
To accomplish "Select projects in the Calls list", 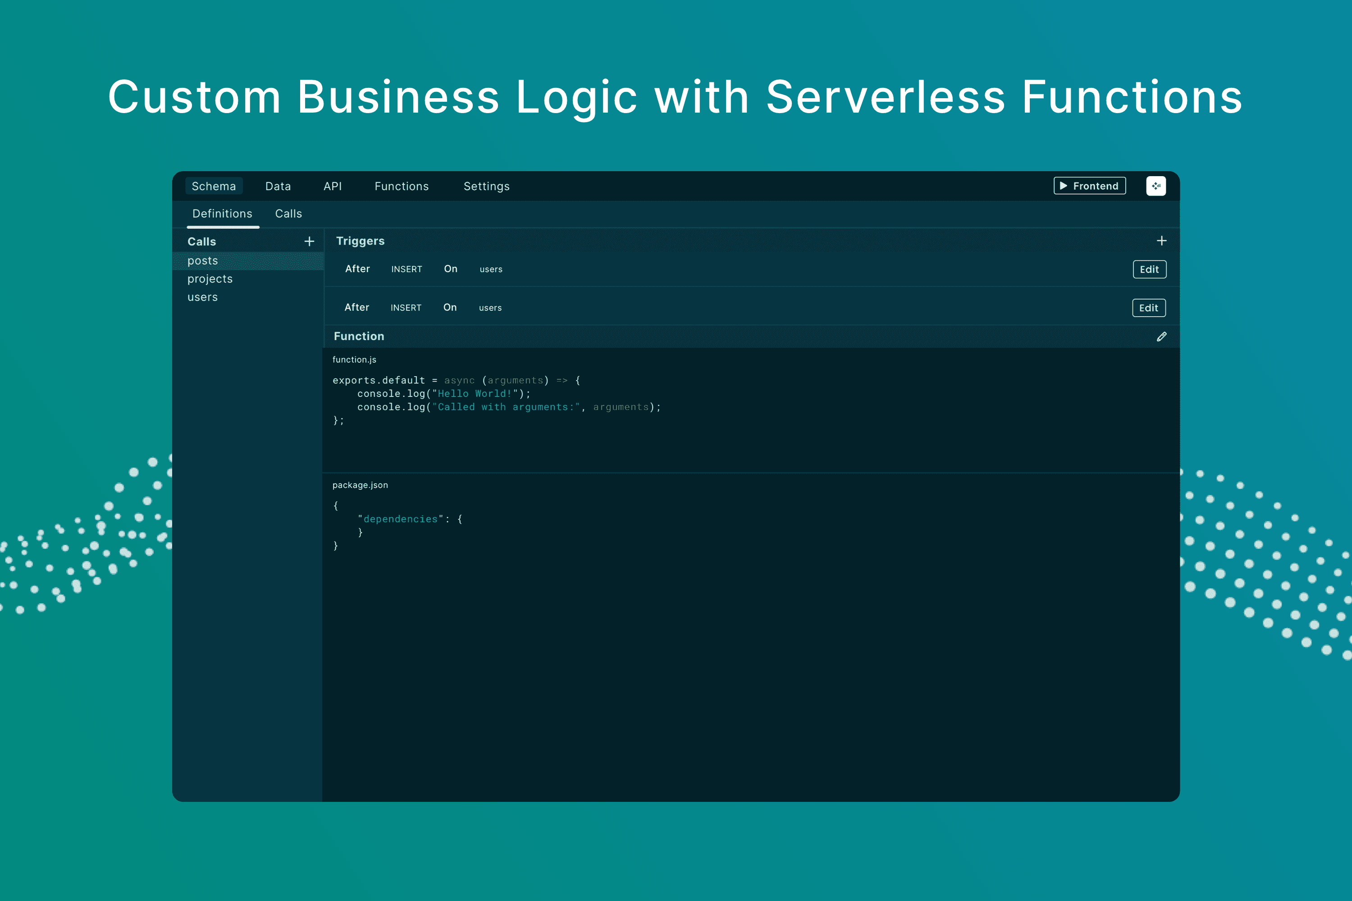I will (210, 279).
